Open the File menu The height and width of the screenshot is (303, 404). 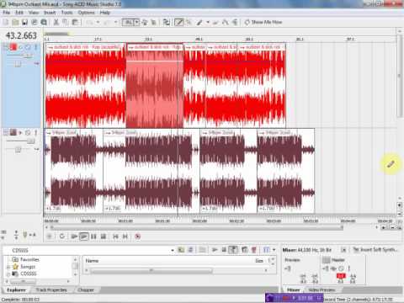(x=6, y=13)
